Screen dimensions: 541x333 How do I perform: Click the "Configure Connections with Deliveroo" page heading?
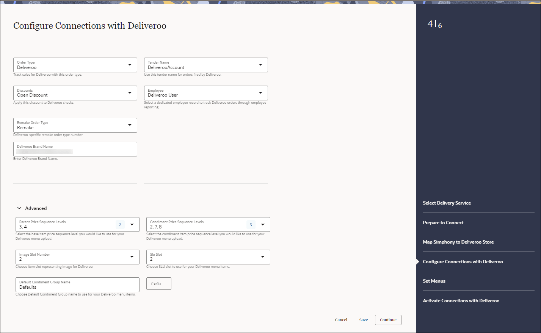90,26
